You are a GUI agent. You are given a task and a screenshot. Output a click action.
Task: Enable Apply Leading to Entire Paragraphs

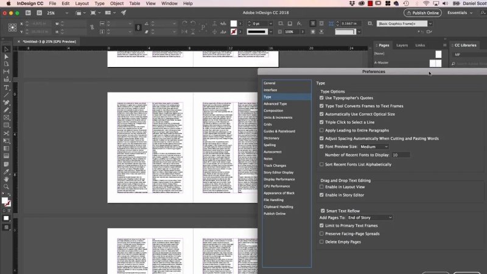(321, 130)
